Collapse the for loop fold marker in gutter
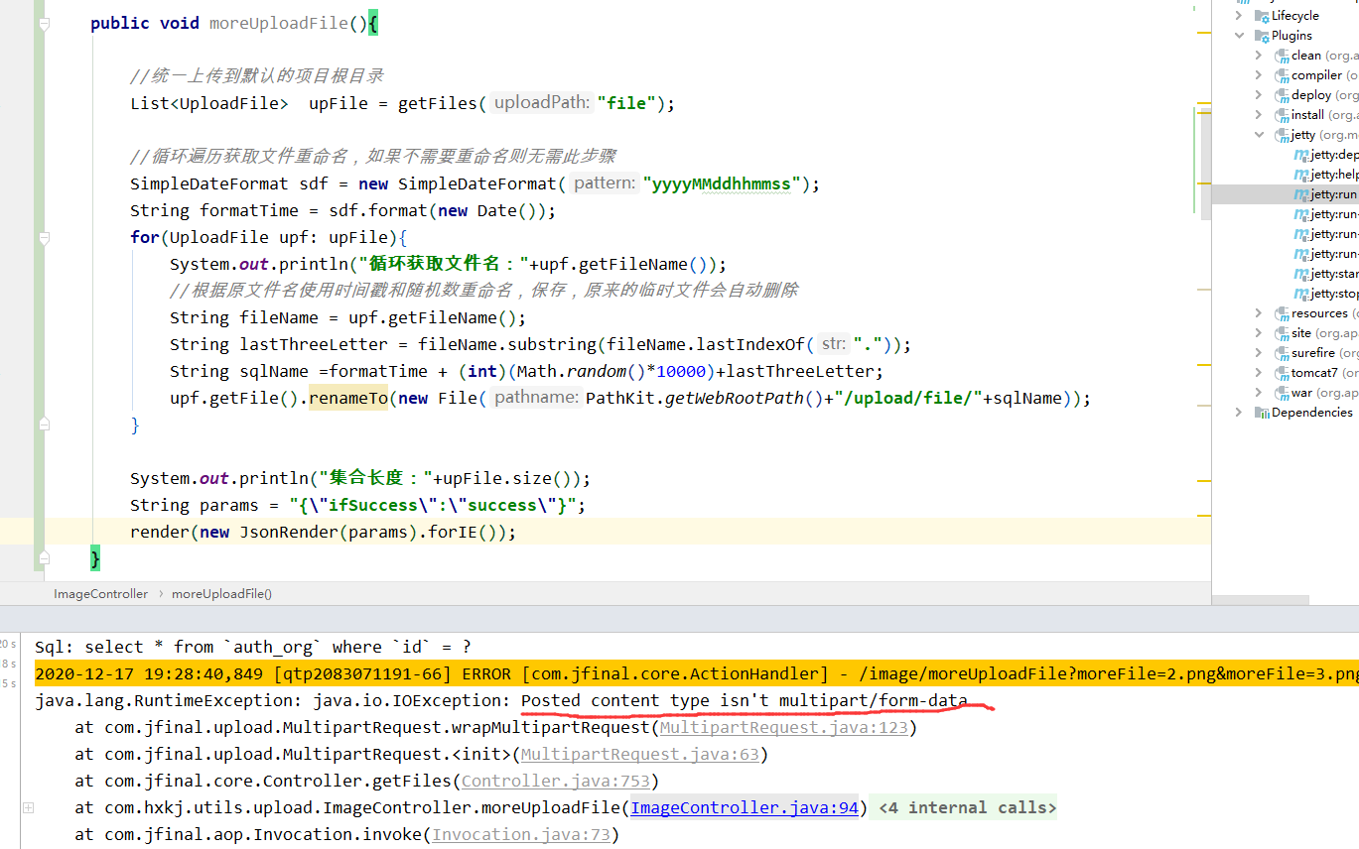This screenshot has width=1359, height=849. [44, 238]
